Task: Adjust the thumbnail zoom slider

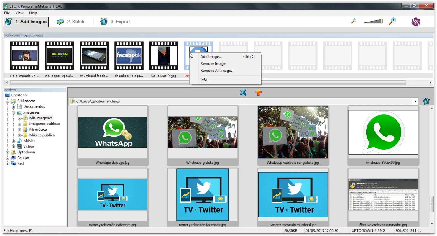Action: pos(373,21)
